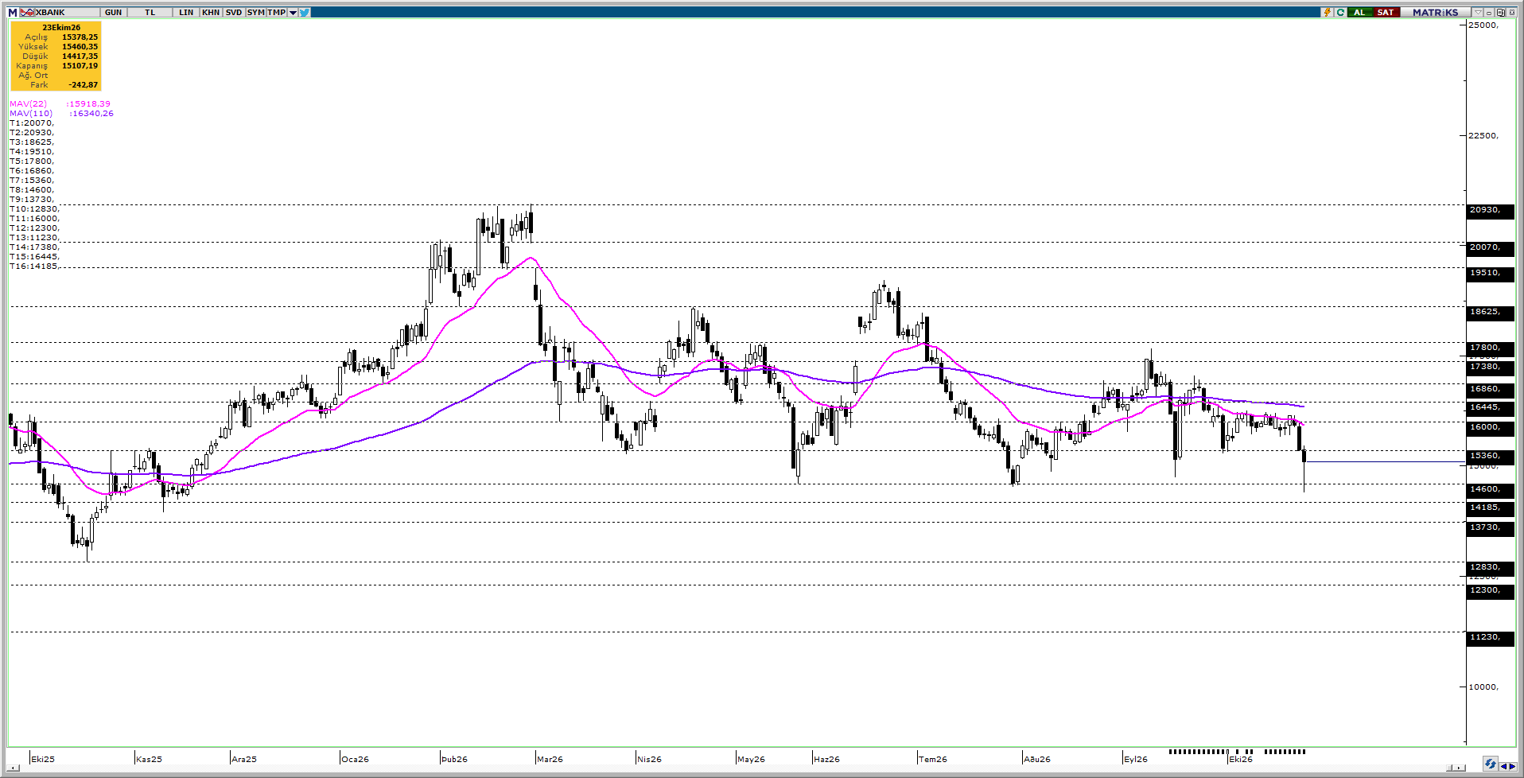The width and height of the screenshot is (1524, 778).
Task: Toggle LIN linear scale
Action: 186,12
